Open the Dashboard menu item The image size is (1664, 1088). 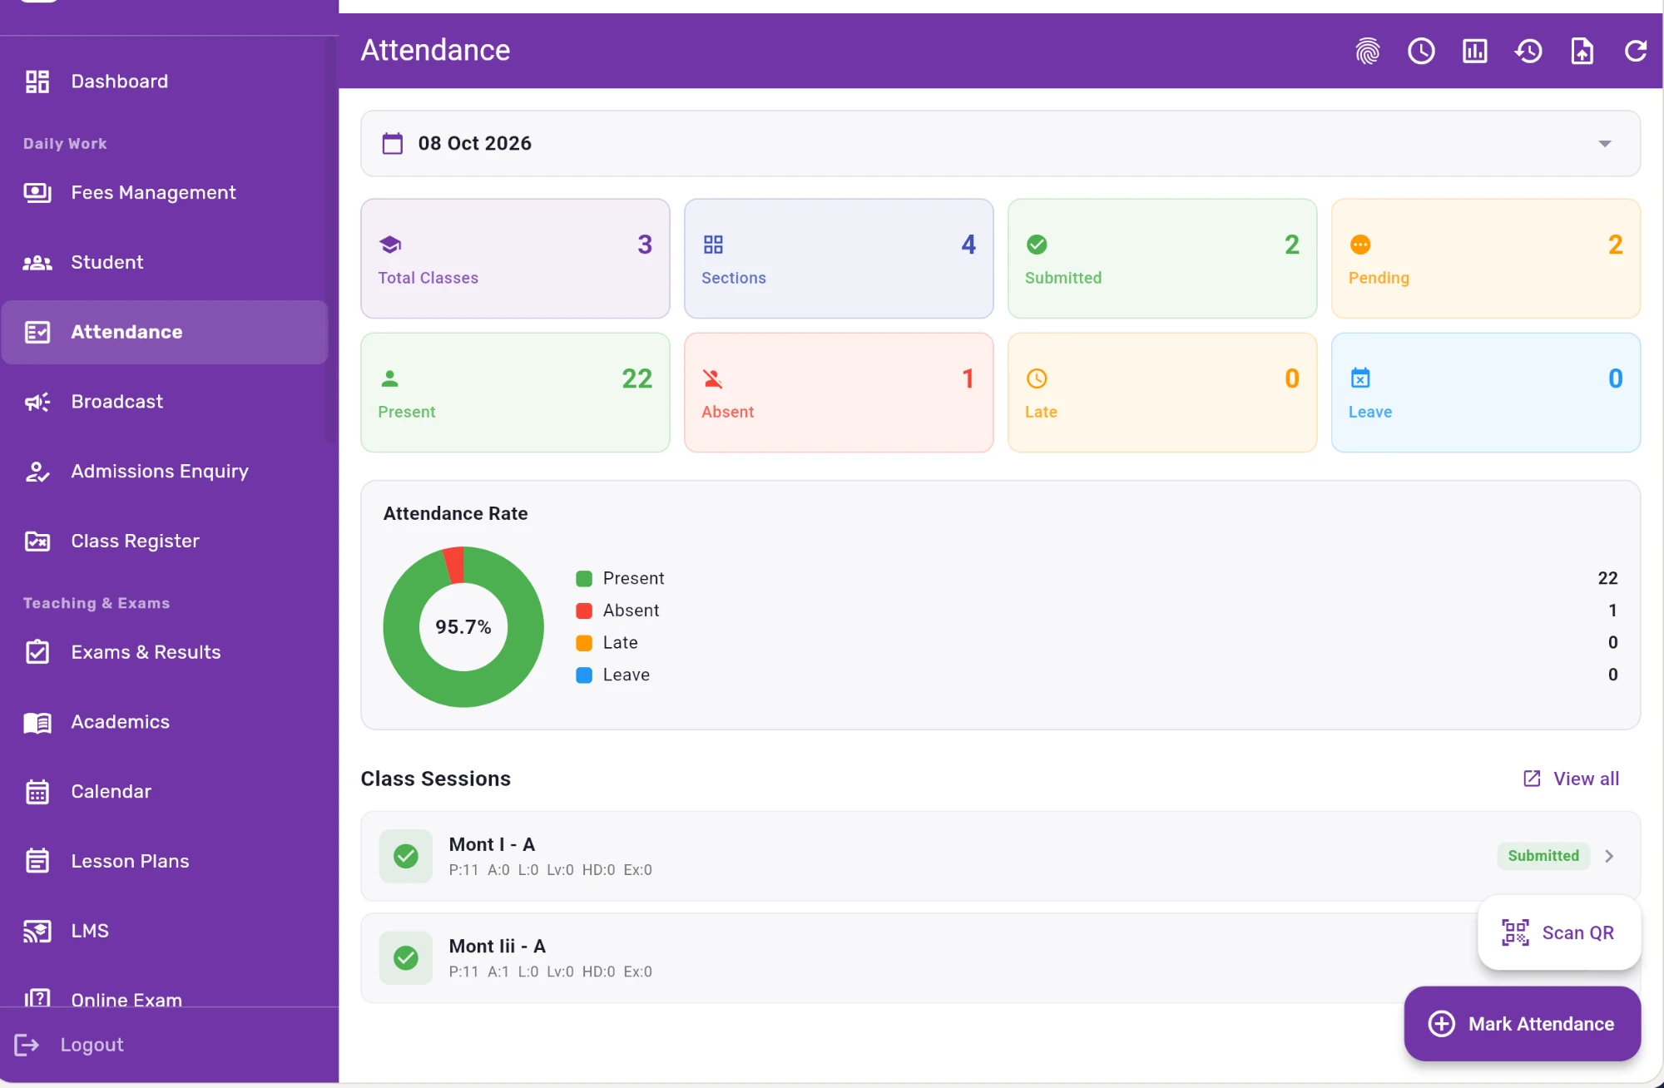click(x=165, y=82)
